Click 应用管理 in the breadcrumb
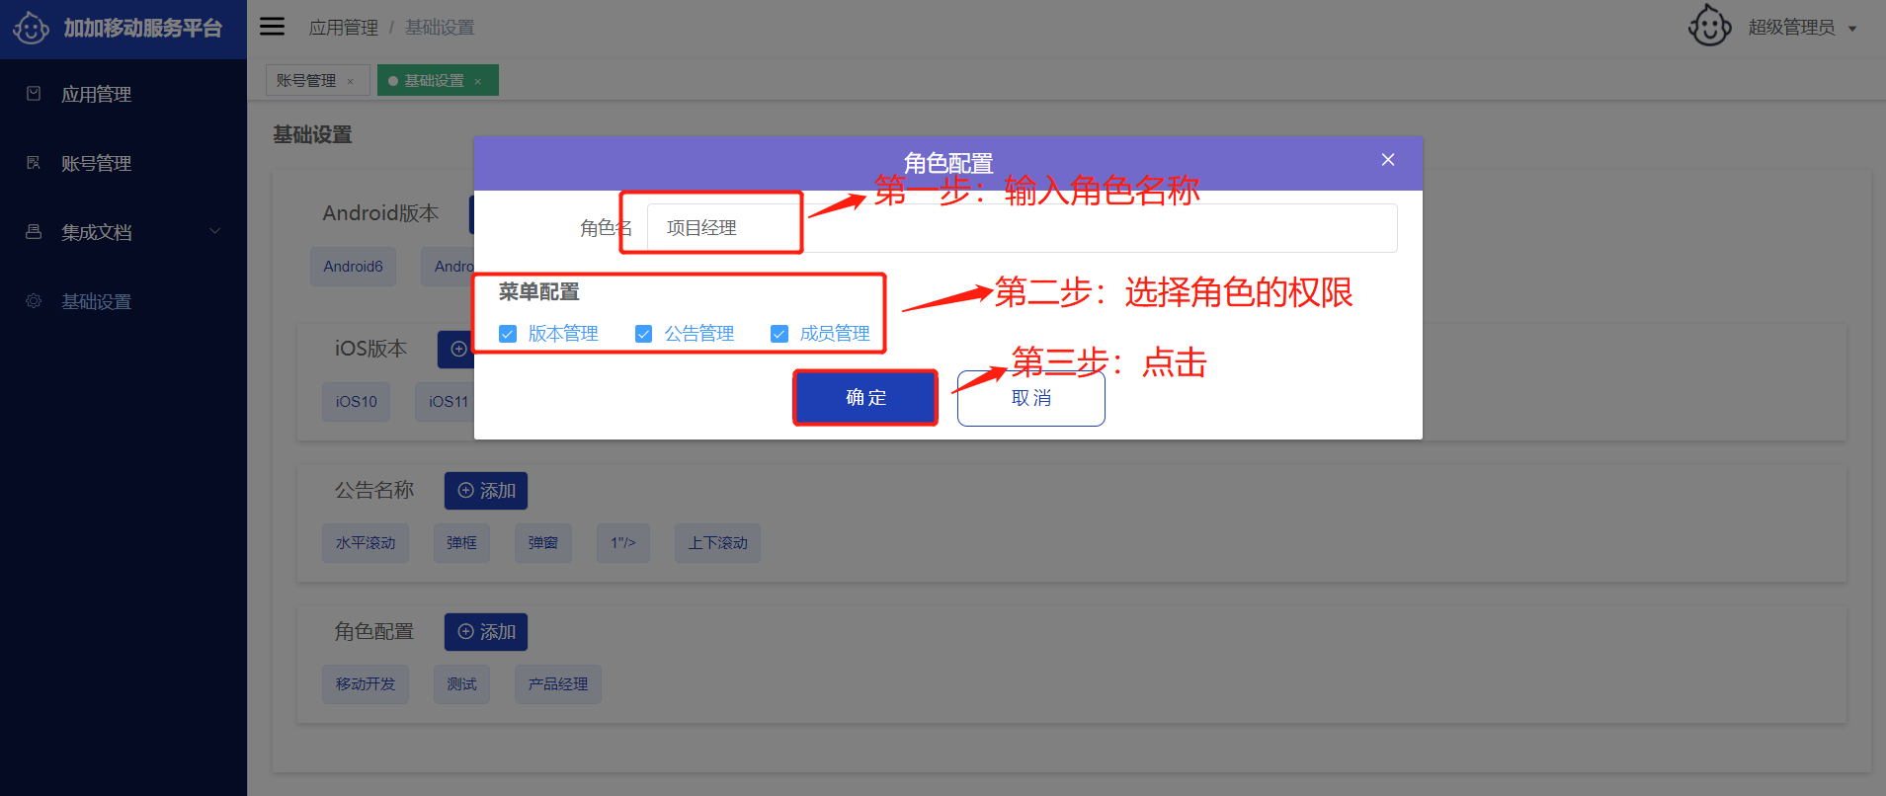Viewport: 1886px width, 796px height. click(x=343, y=28)
